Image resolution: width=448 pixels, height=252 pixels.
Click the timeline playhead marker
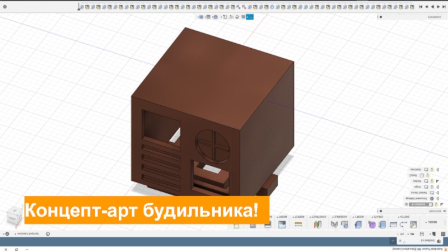(79, 7)
